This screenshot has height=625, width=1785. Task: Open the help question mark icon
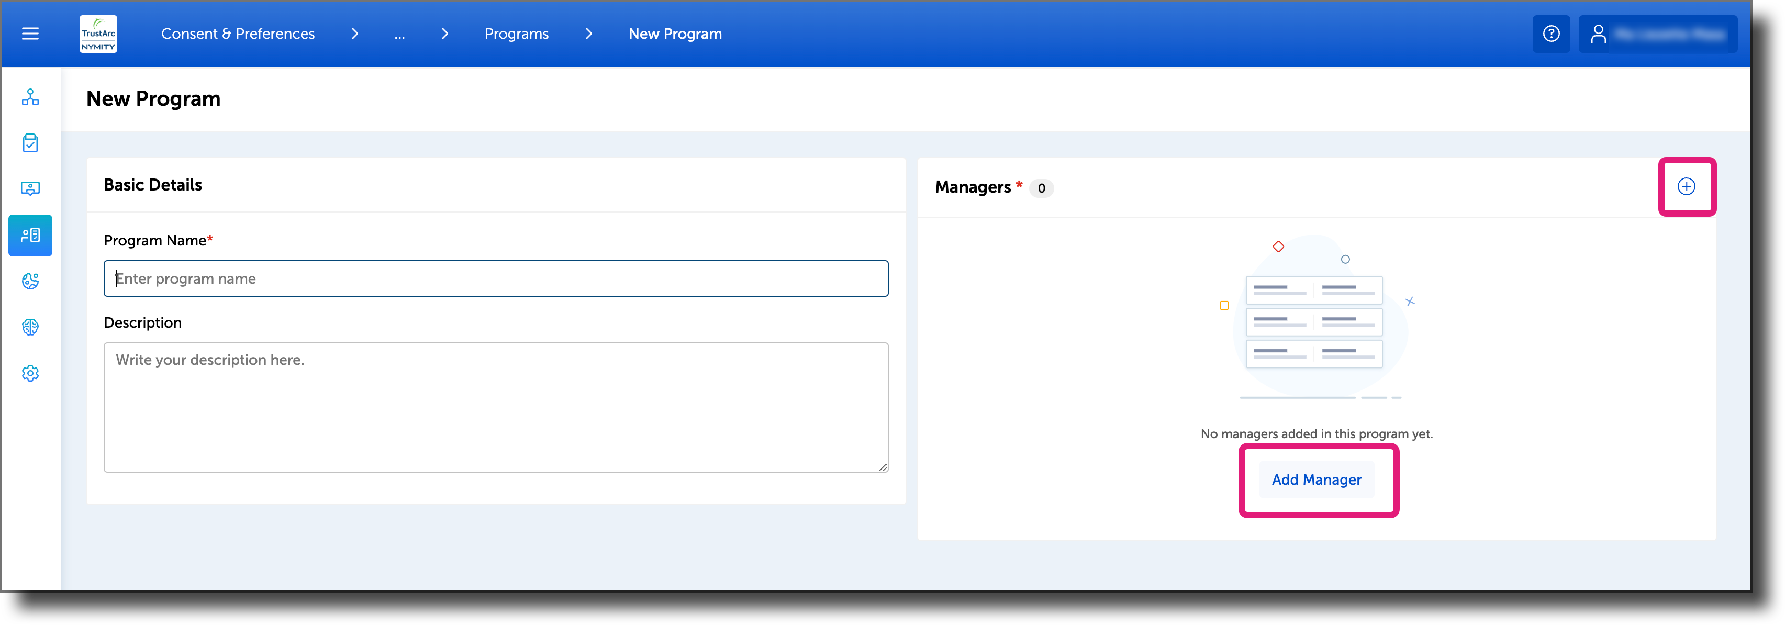tap(1551, 34)
